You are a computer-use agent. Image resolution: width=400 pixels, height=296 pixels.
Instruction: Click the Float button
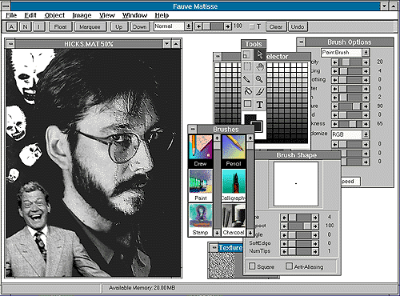coord(61,26)
